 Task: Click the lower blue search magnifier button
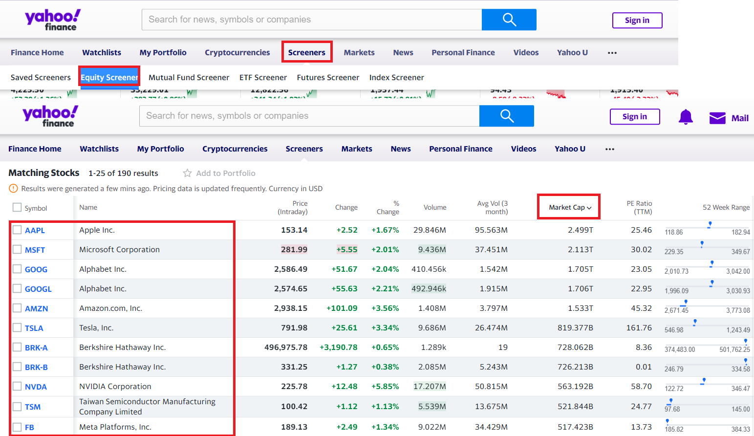click(507, 116)
